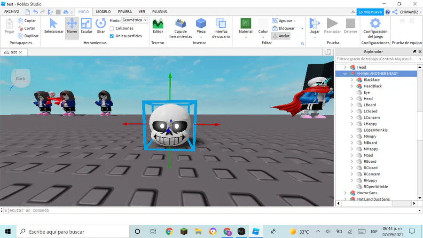The height and width of the screenshot is (238, 423).
Task: Open the Bloquear dropdown arrow
Action: [302, 28]
